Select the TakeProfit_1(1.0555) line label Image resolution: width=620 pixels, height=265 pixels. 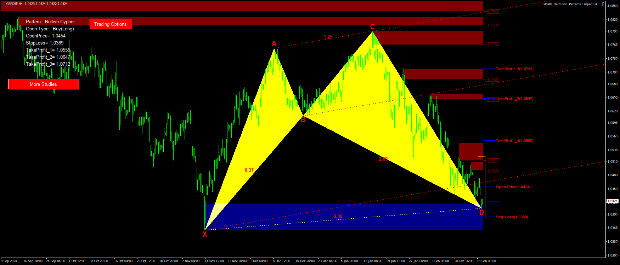pos(514,141)
